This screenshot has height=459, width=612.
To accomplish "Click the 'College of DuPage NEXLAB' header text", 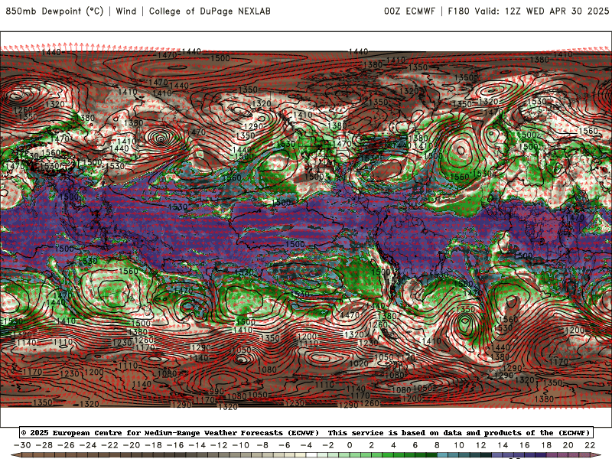I will click(x=210, y=11).
